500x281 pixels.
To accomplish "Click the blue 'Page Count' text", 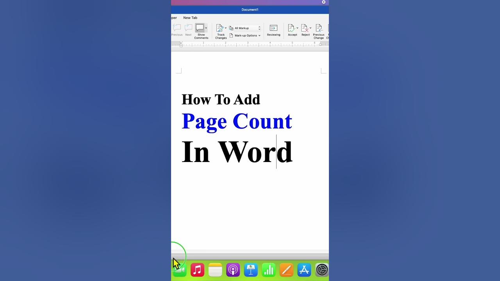I will (x=237, y=121).
